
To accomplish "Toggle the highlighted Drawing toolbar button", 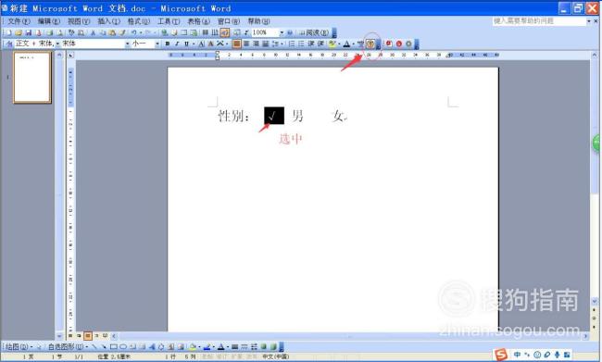I will 225,32.
